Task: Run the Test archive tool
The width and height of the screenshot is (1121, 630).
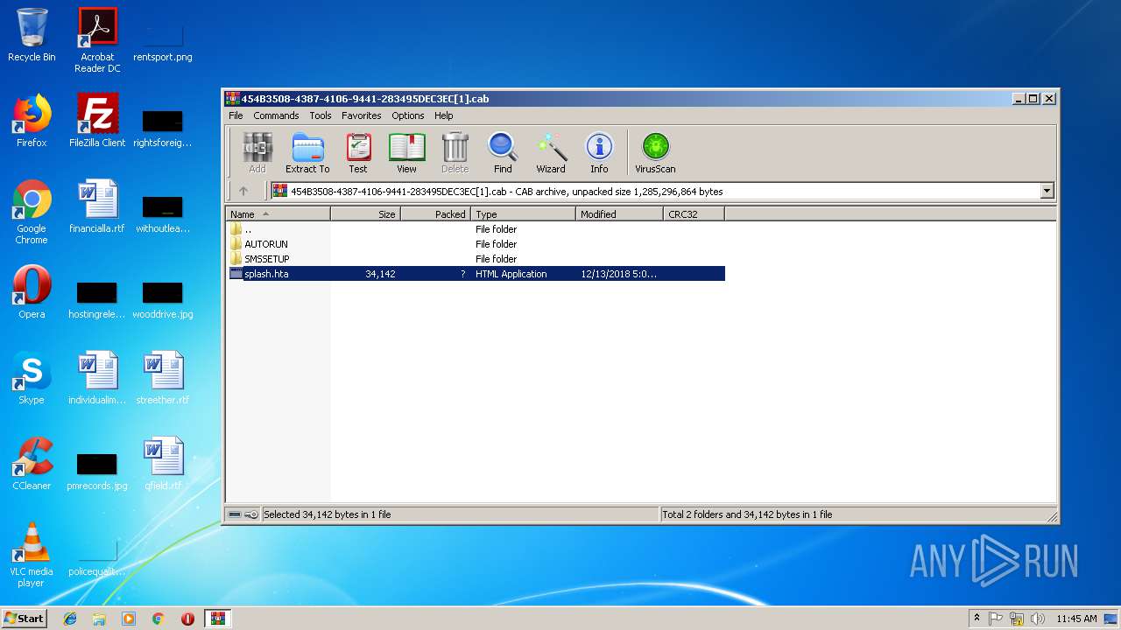Action: click(358, 153)
